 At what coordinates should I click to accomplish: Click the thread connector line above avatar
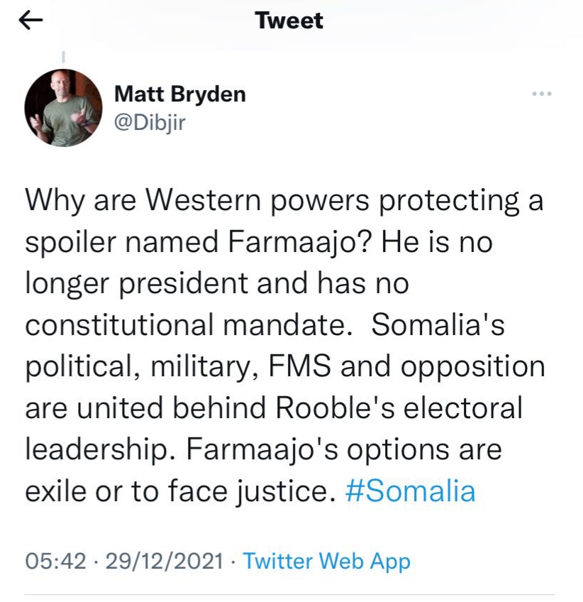click(x=64, y=55)
